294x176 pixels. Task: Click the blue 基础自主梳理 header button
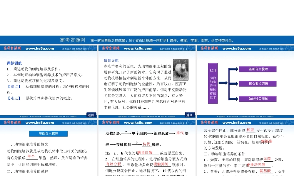[x=49, y=133]
